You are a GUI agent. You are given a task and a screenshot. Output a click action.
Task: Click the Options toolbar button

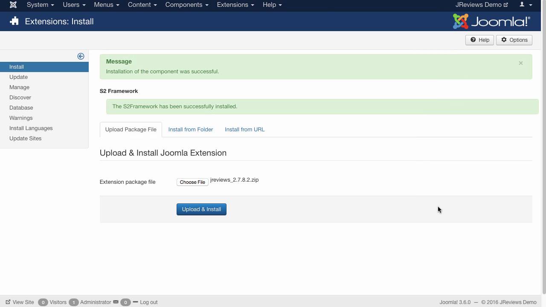(x=514, y=40)
